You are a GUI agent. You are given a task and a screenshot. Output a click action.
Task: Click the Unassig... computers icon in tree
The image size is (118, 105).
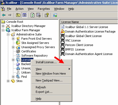(18, 68)
